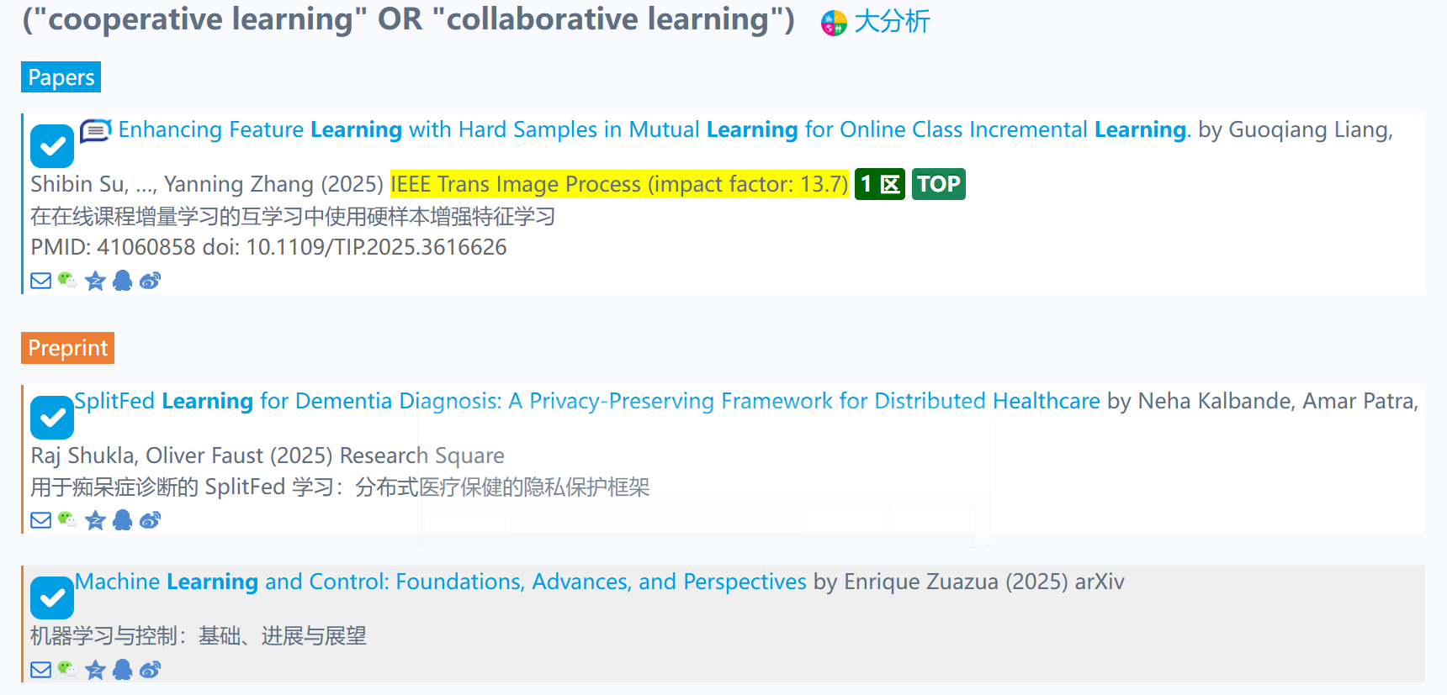Screen dimensions: 1447x695
Task: Click highlighted IEEE Trans Image Process journal
Action: (619, 184)
